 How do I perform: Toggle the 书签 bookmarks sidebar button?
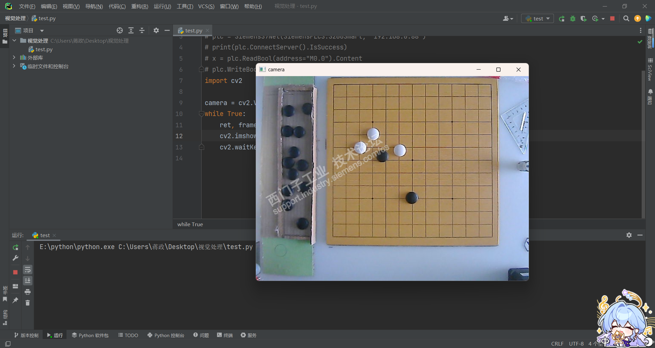pyautogui.click(x=5, y=294)
